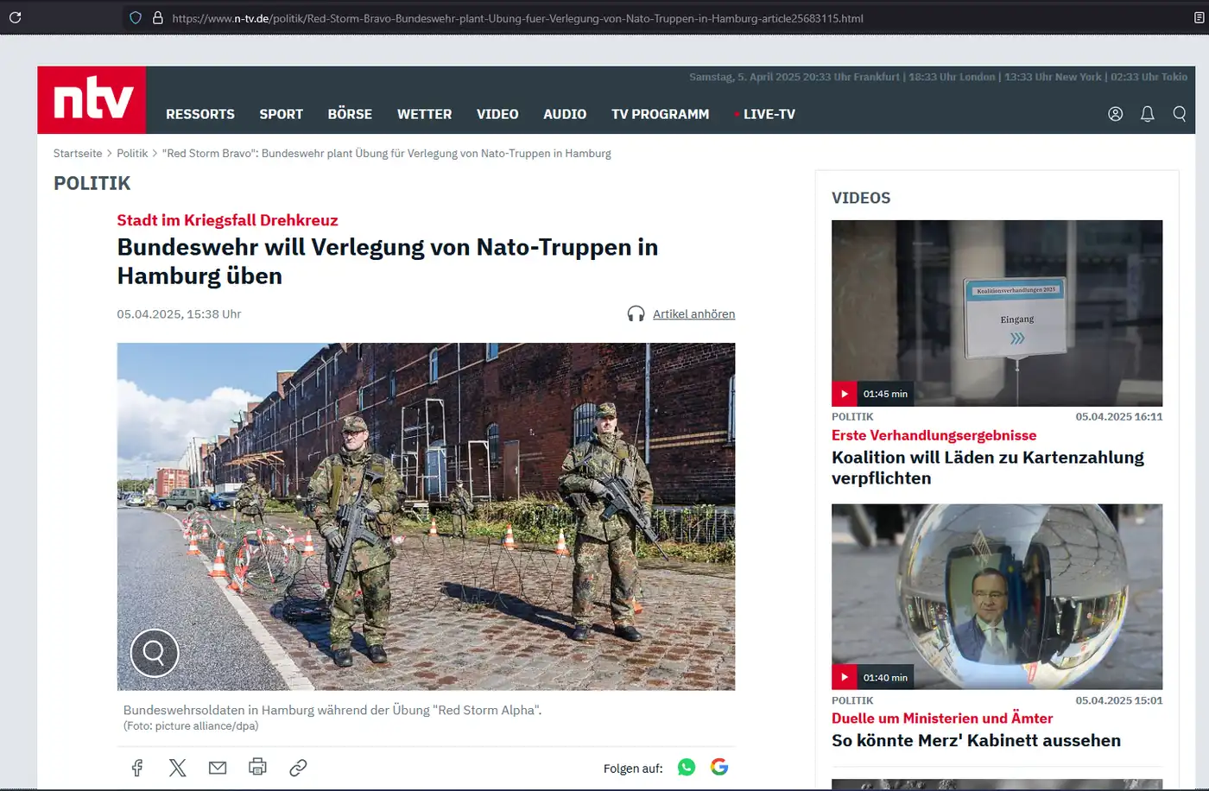Open the LIVE-TV stream
Image resolution: width=1209 pixels, height=791 pixels.
pos(768,114)
